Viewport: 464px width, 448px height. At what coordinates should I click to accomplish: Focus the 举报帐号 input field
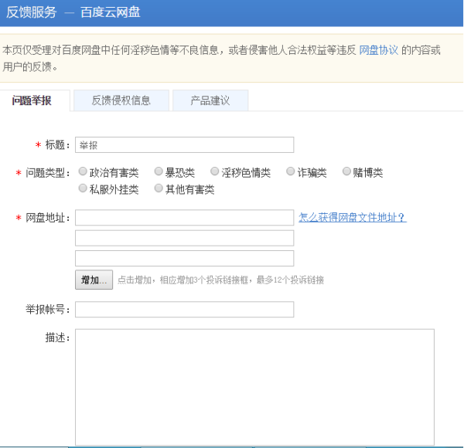point(184,310)
